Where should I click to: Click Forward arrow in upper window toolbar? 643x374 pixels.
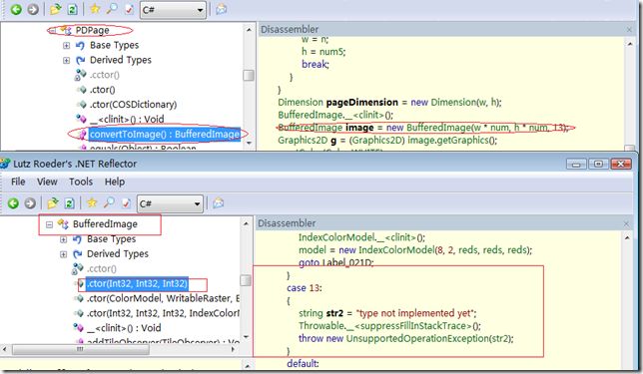(32, 9)
